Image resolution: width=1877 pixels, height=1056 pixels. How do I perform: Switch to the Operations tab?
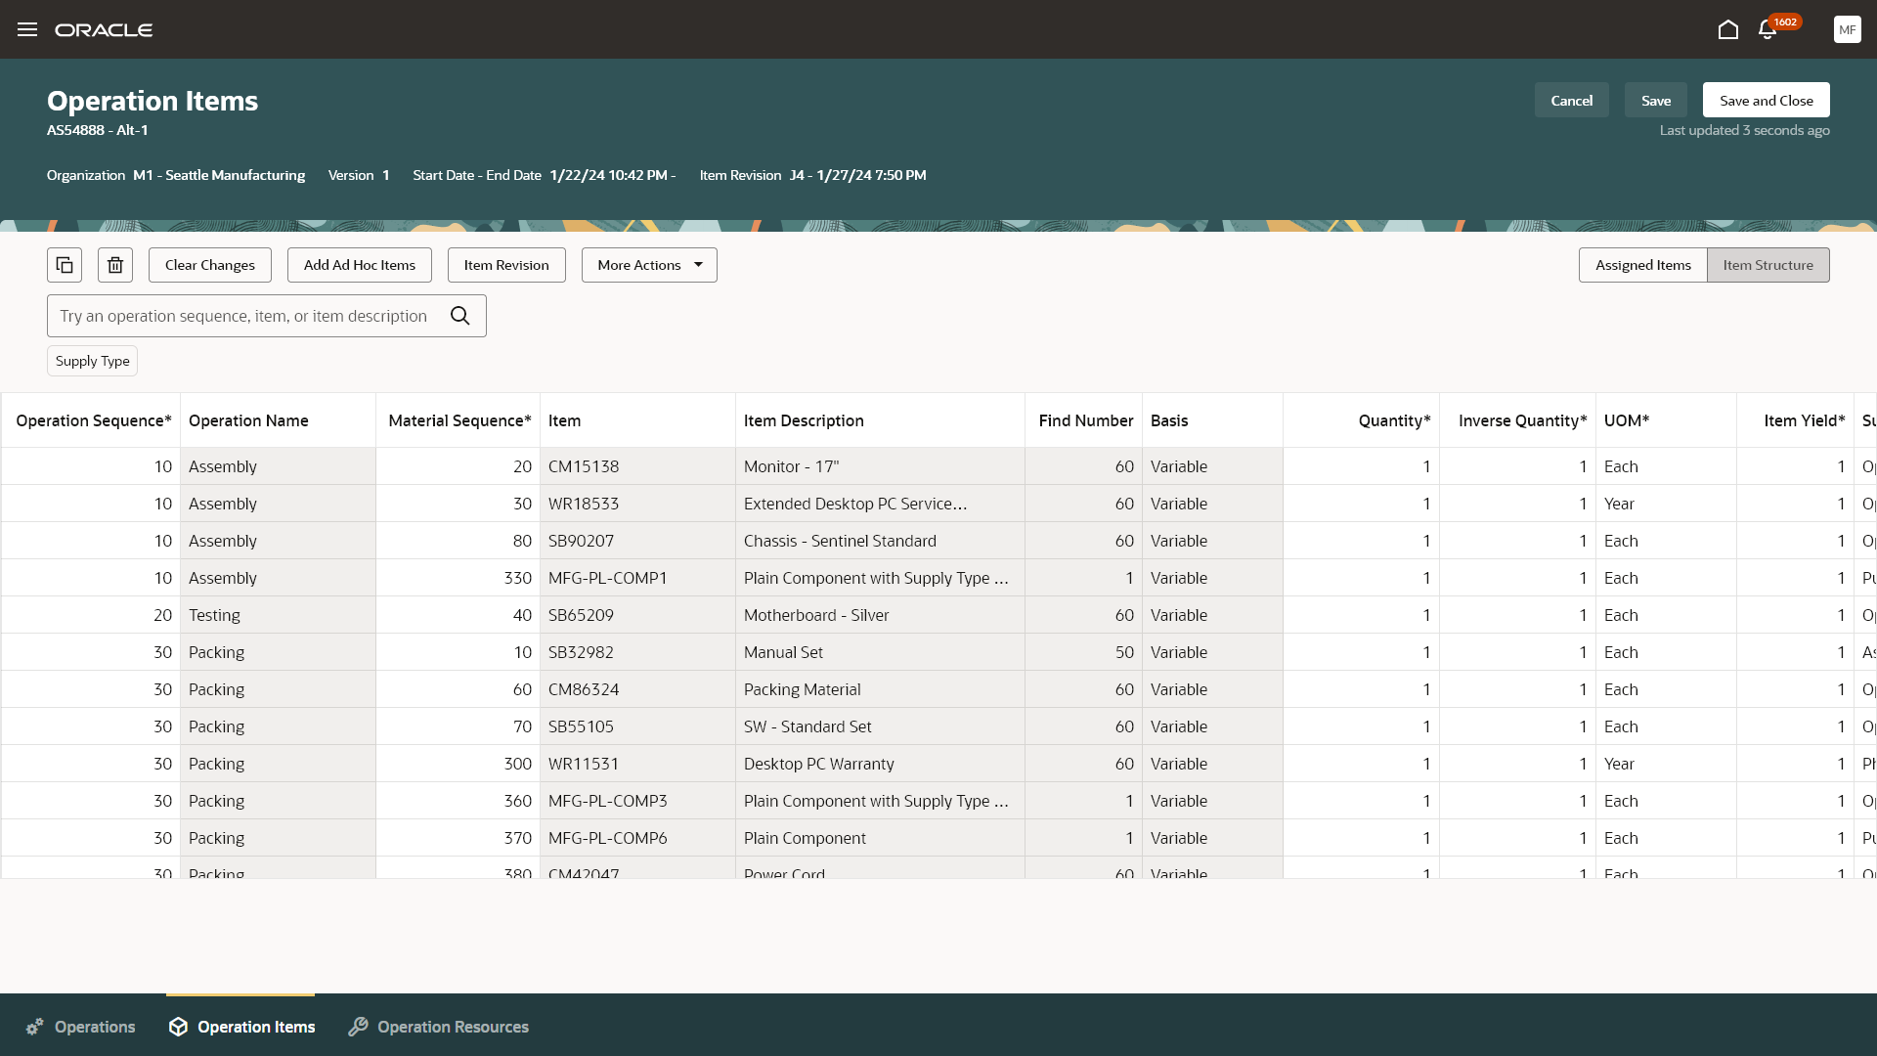coord(81,1027)
